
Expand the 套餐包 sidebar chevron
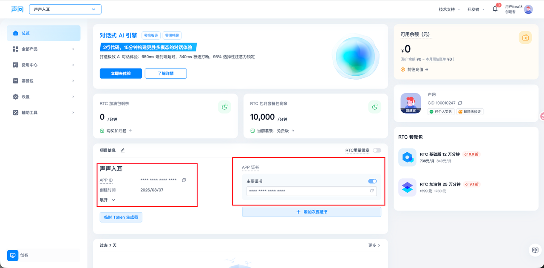coord(73,81)
